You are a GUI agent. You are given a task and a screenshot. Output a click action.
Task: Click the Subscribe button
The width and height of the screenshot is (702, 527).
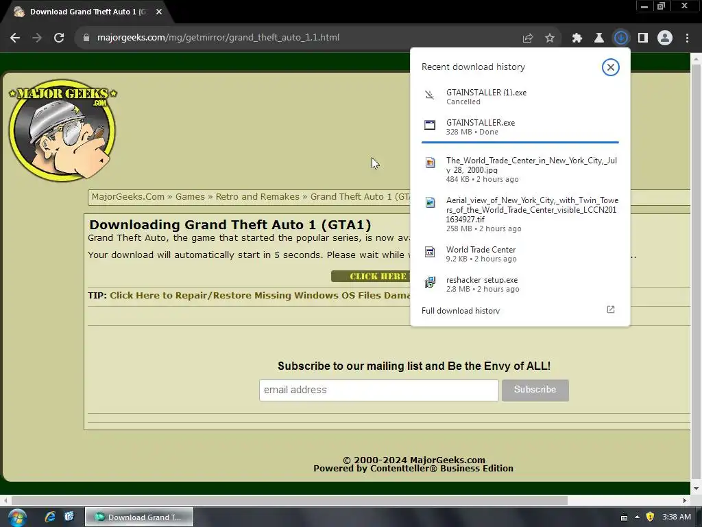pyautogui.click(x=535, y=390)
